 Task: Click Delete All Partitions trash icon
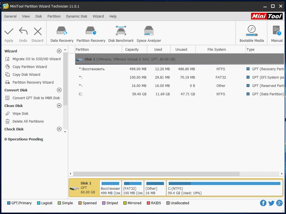[7, 121]
